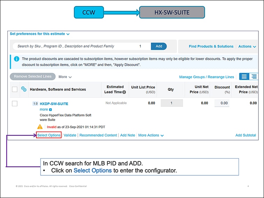
Task: Tick the select-all checkbox in table header
Action: [15, 89]
